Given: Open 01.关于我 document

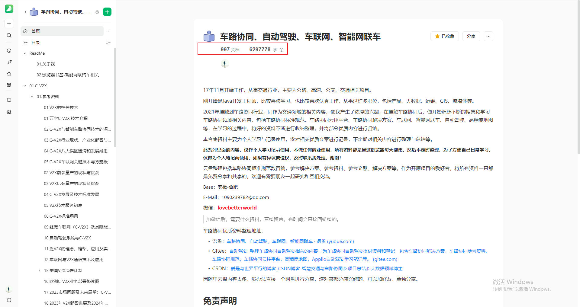Looking at the screenshot, I should coord(46,64).
